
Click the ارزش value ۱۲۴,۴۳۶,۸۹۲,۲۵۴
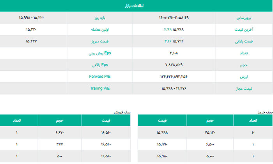pyautogui.click(x=174, y=77)
